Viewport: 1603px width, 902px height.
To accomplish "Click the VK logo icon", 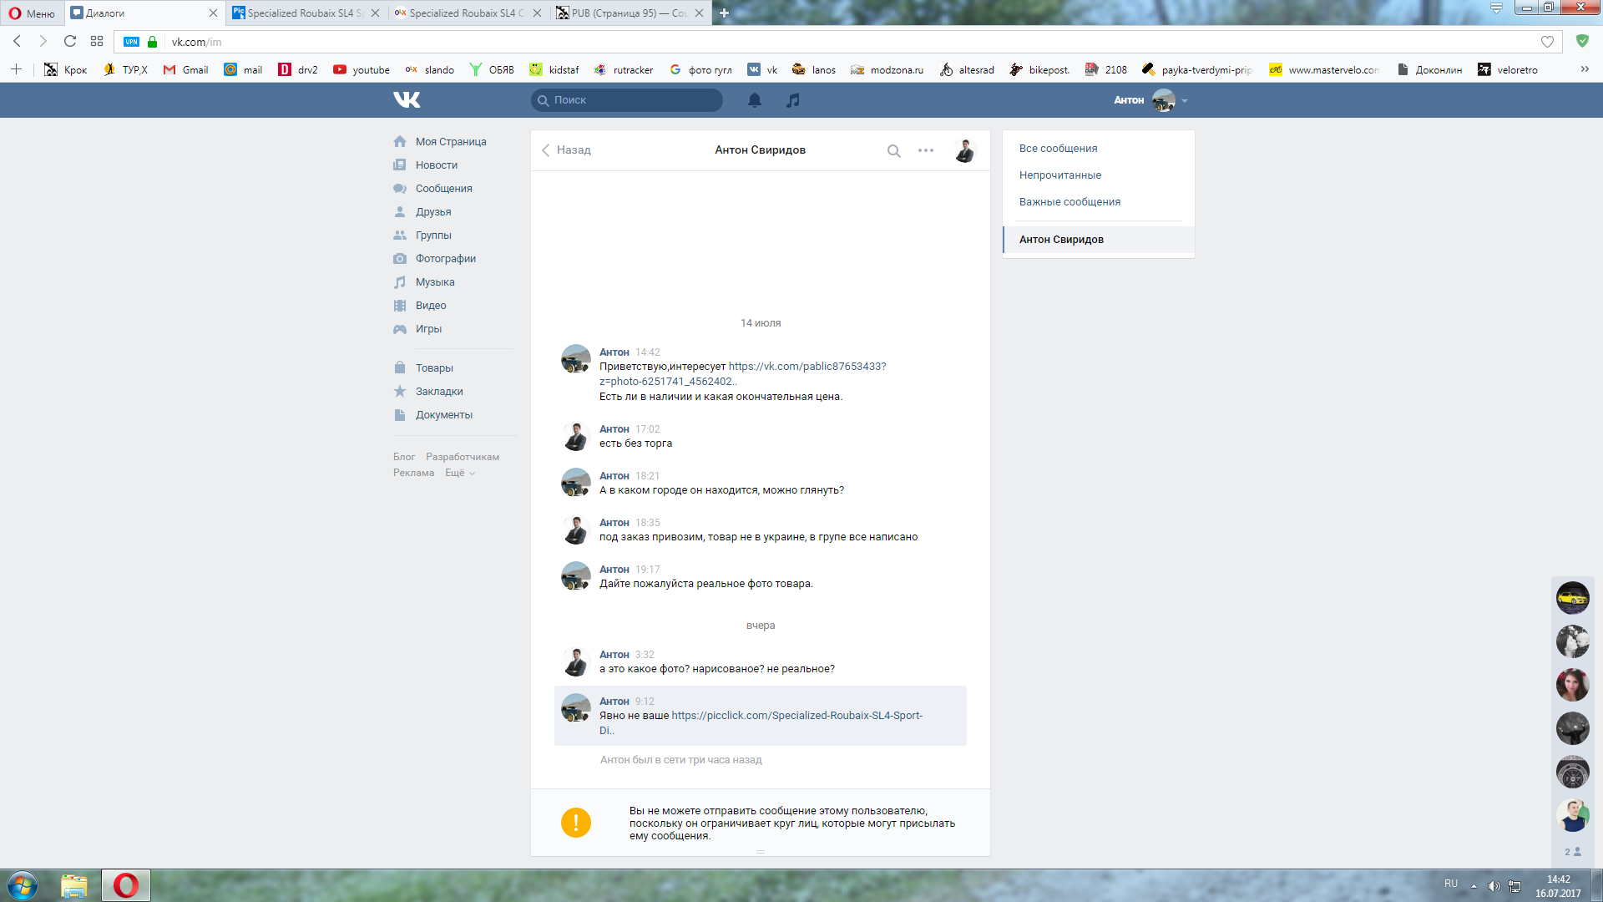I will pyautogui.click(x=407, y=100).
